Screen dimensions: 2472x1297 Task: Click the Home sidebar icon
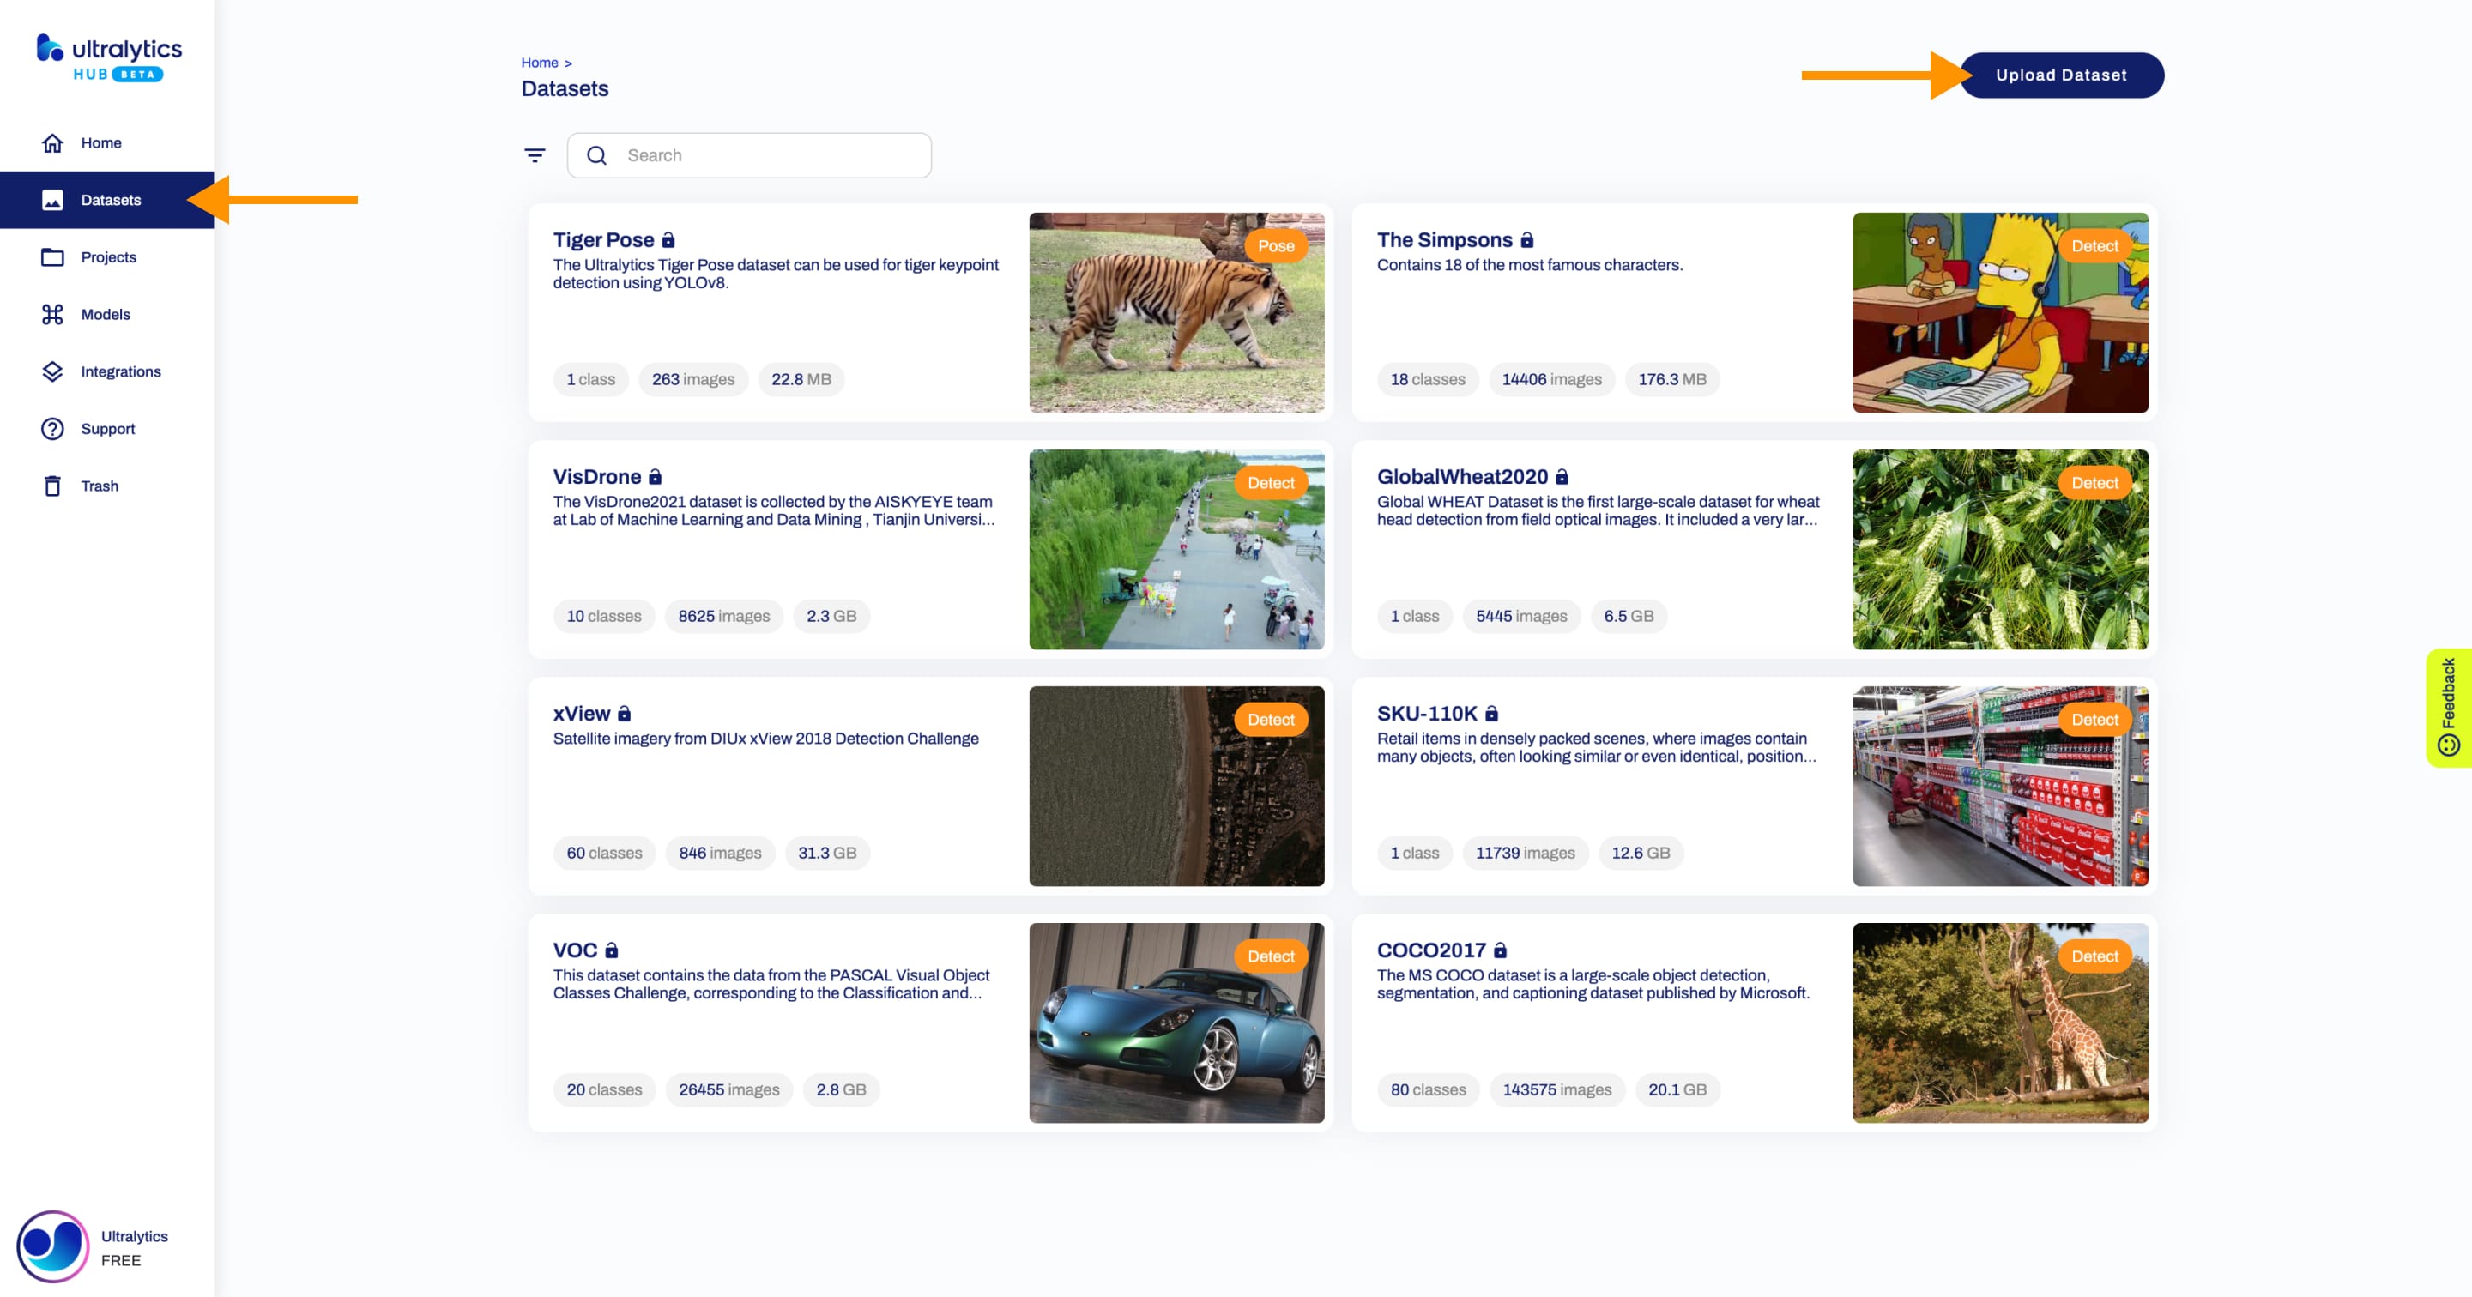tap(51, 142)
